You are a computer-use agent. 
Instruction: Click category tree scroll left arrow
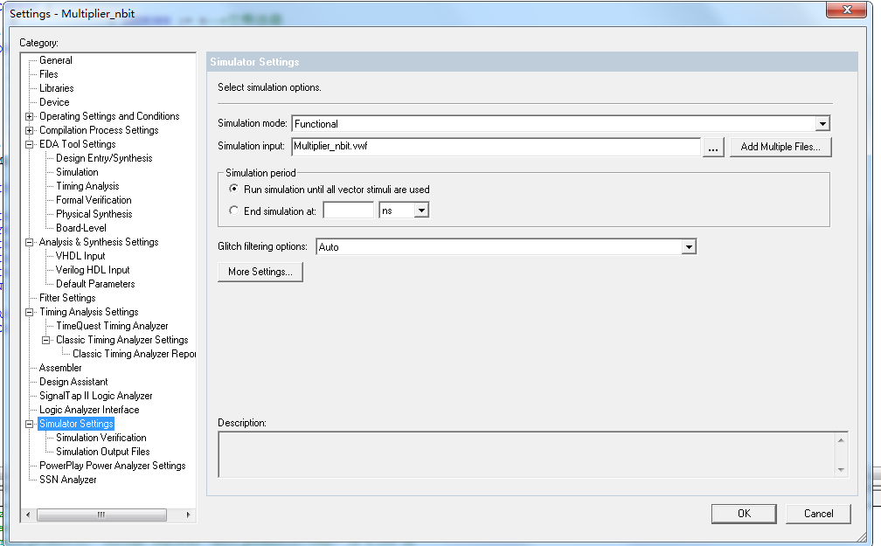(x=28, y=515)
